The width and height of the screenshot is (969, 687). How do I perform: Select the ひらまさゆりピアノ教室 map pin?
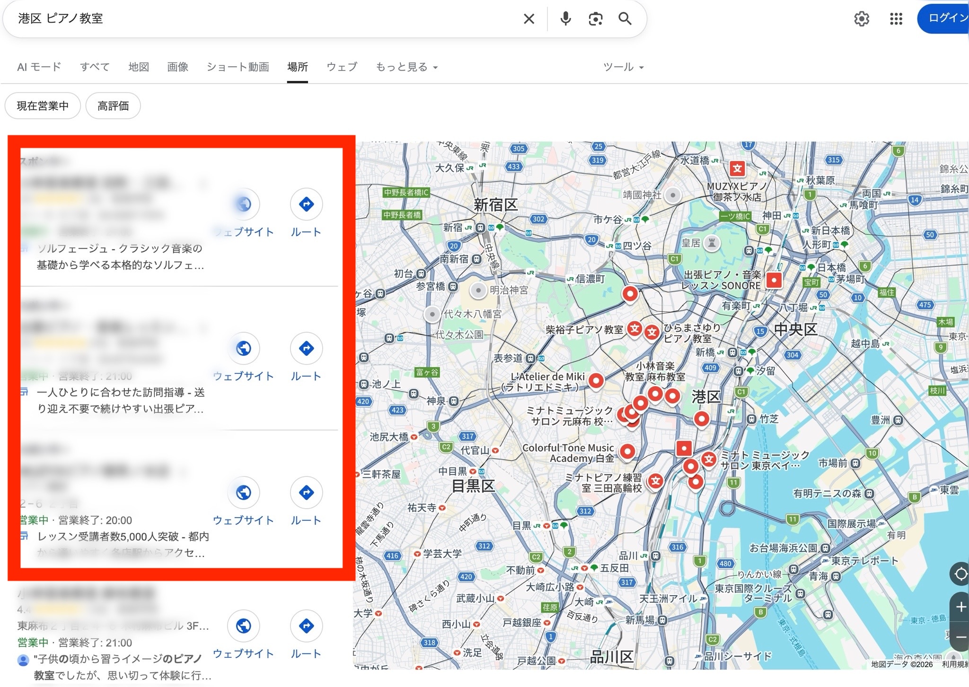(652, 332)
